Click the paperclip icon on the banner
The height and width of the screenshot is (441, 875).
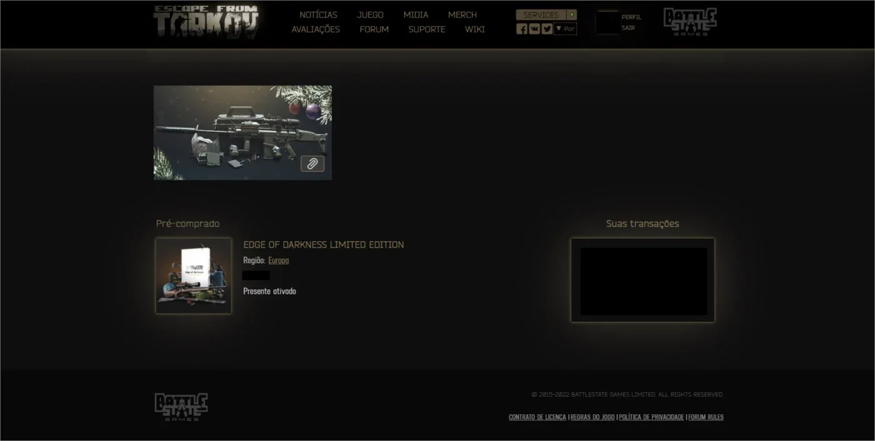(312, 163)
